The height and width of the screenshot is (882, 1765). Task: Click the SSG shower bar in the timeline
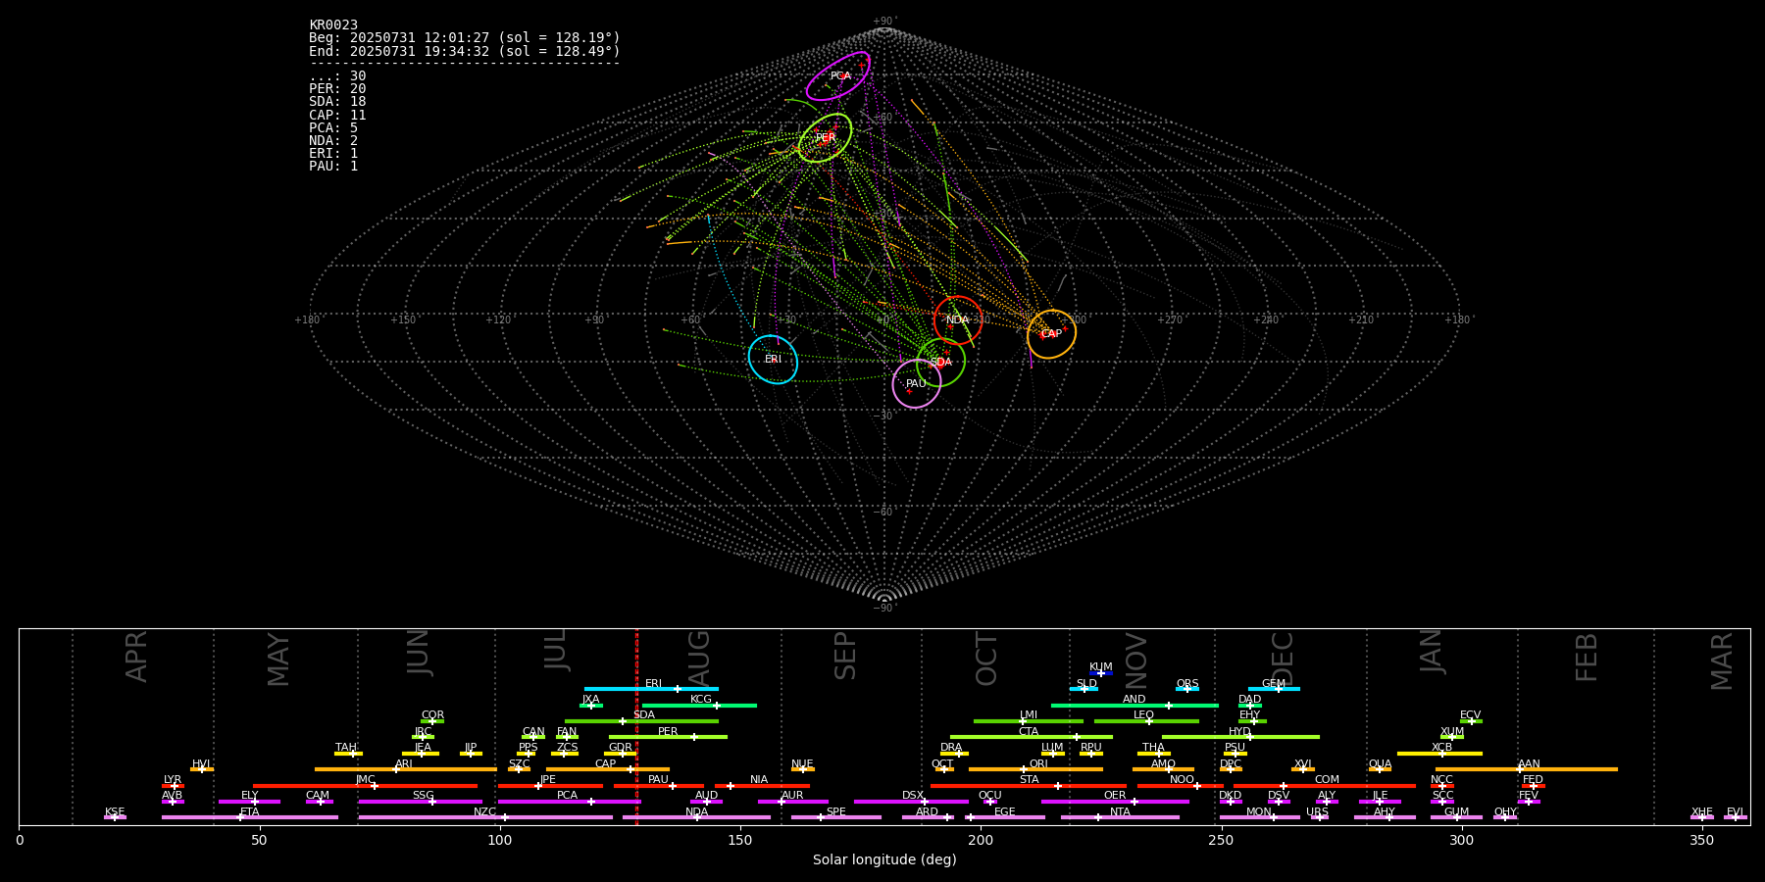pos(421,802)
